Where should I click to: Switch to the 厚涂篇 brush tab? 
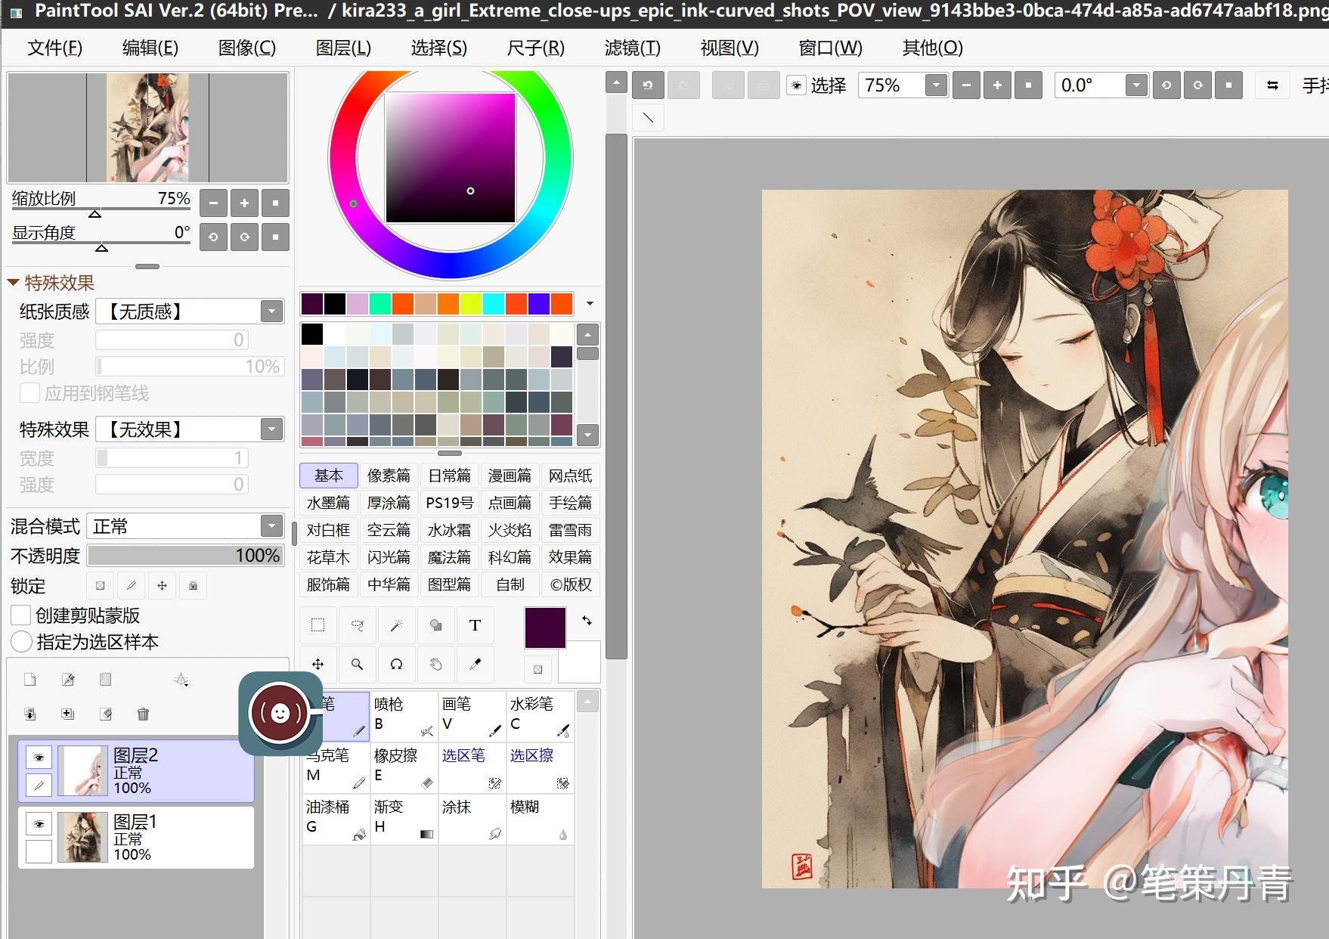[389, 503]
